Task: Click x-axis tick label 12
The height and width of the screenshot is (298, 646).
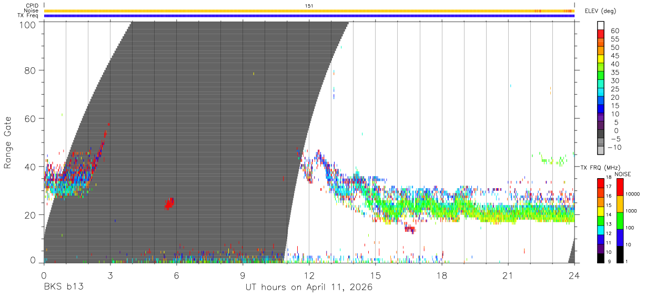Action: pyautogui.click(x=309, y=275)
